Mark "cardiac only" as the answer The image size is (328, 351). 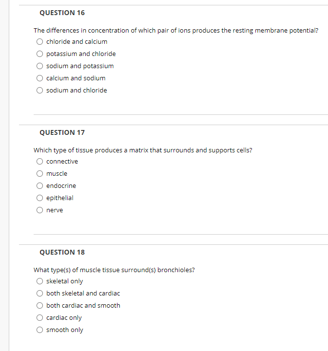click(x=39, y=317)
